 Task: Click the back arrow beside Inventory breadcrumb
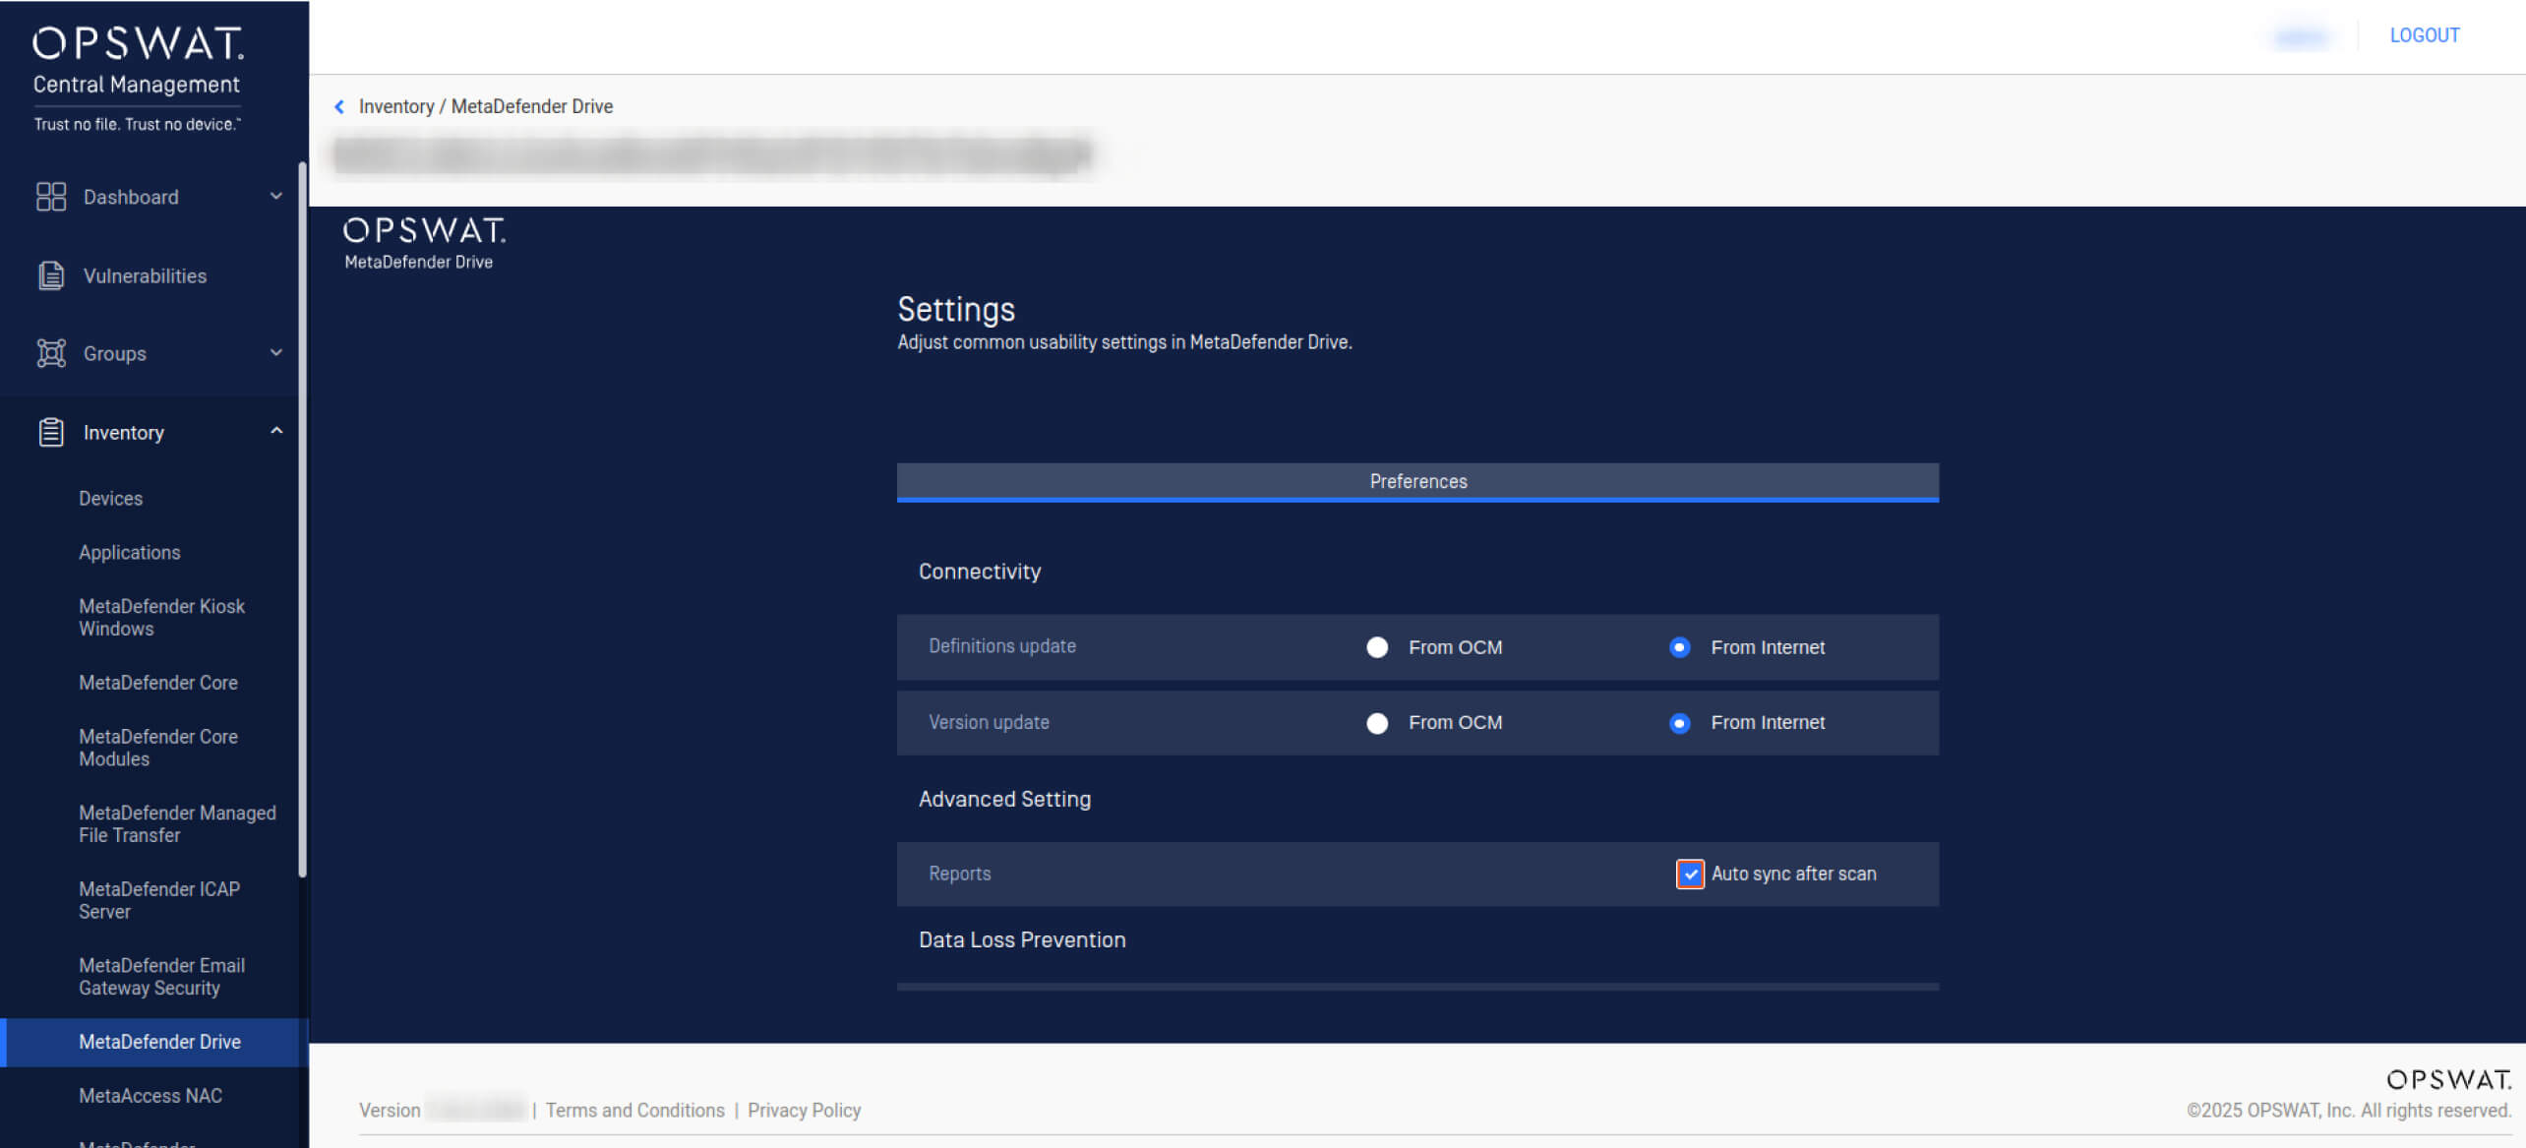coord(339,106)
